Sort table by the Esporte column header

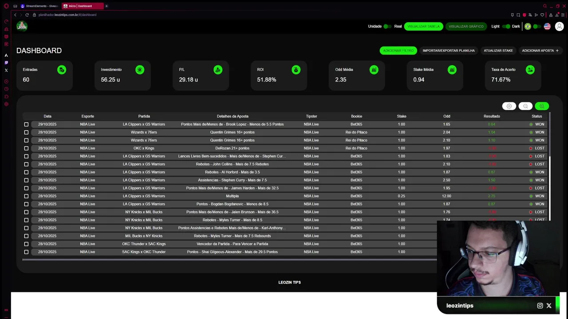coord(87,116)
